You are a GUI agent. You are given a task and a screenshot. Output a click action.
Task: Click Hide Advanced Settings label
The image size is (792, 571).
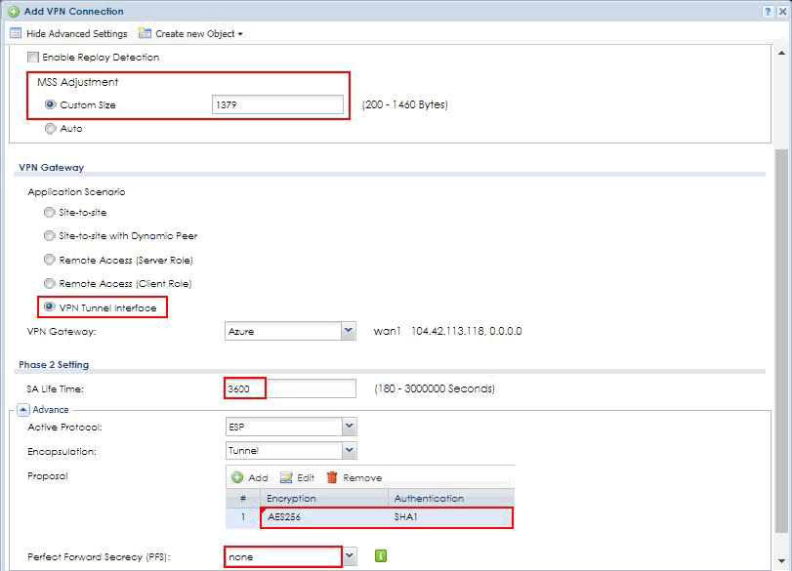tap(77, 34)
